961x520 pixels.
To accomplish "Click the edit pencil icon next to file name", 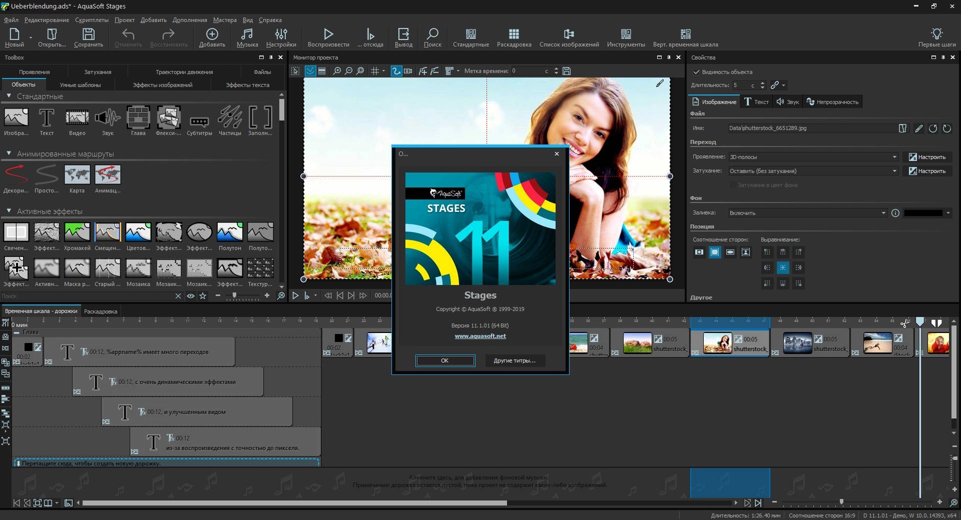I will tap(918, 128).
